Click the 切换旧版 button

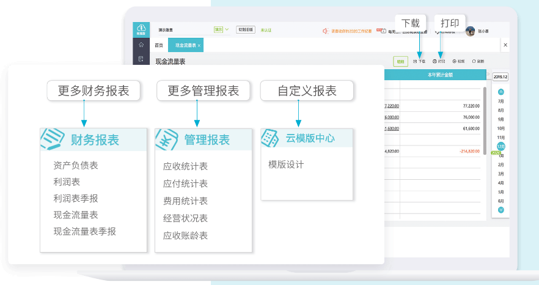(x=246, y=29)
